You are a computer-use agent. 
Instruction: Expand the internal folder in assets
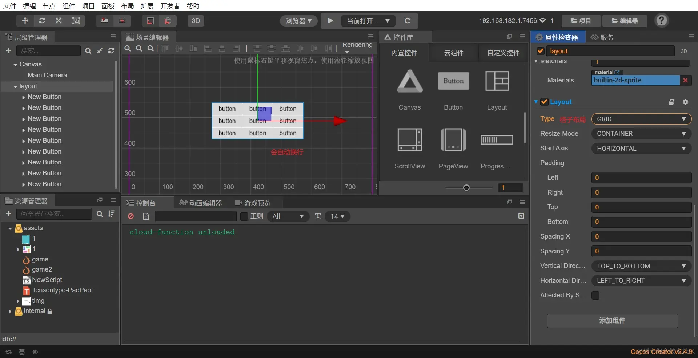[10, 311]
